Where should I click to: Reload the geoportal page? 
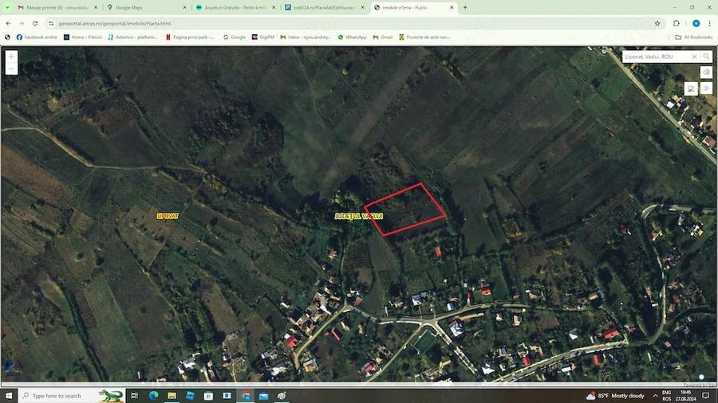click(35, 23)
